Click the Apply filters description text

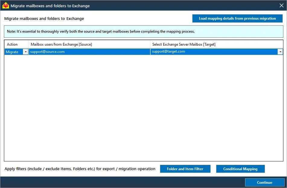coord(80,169)
